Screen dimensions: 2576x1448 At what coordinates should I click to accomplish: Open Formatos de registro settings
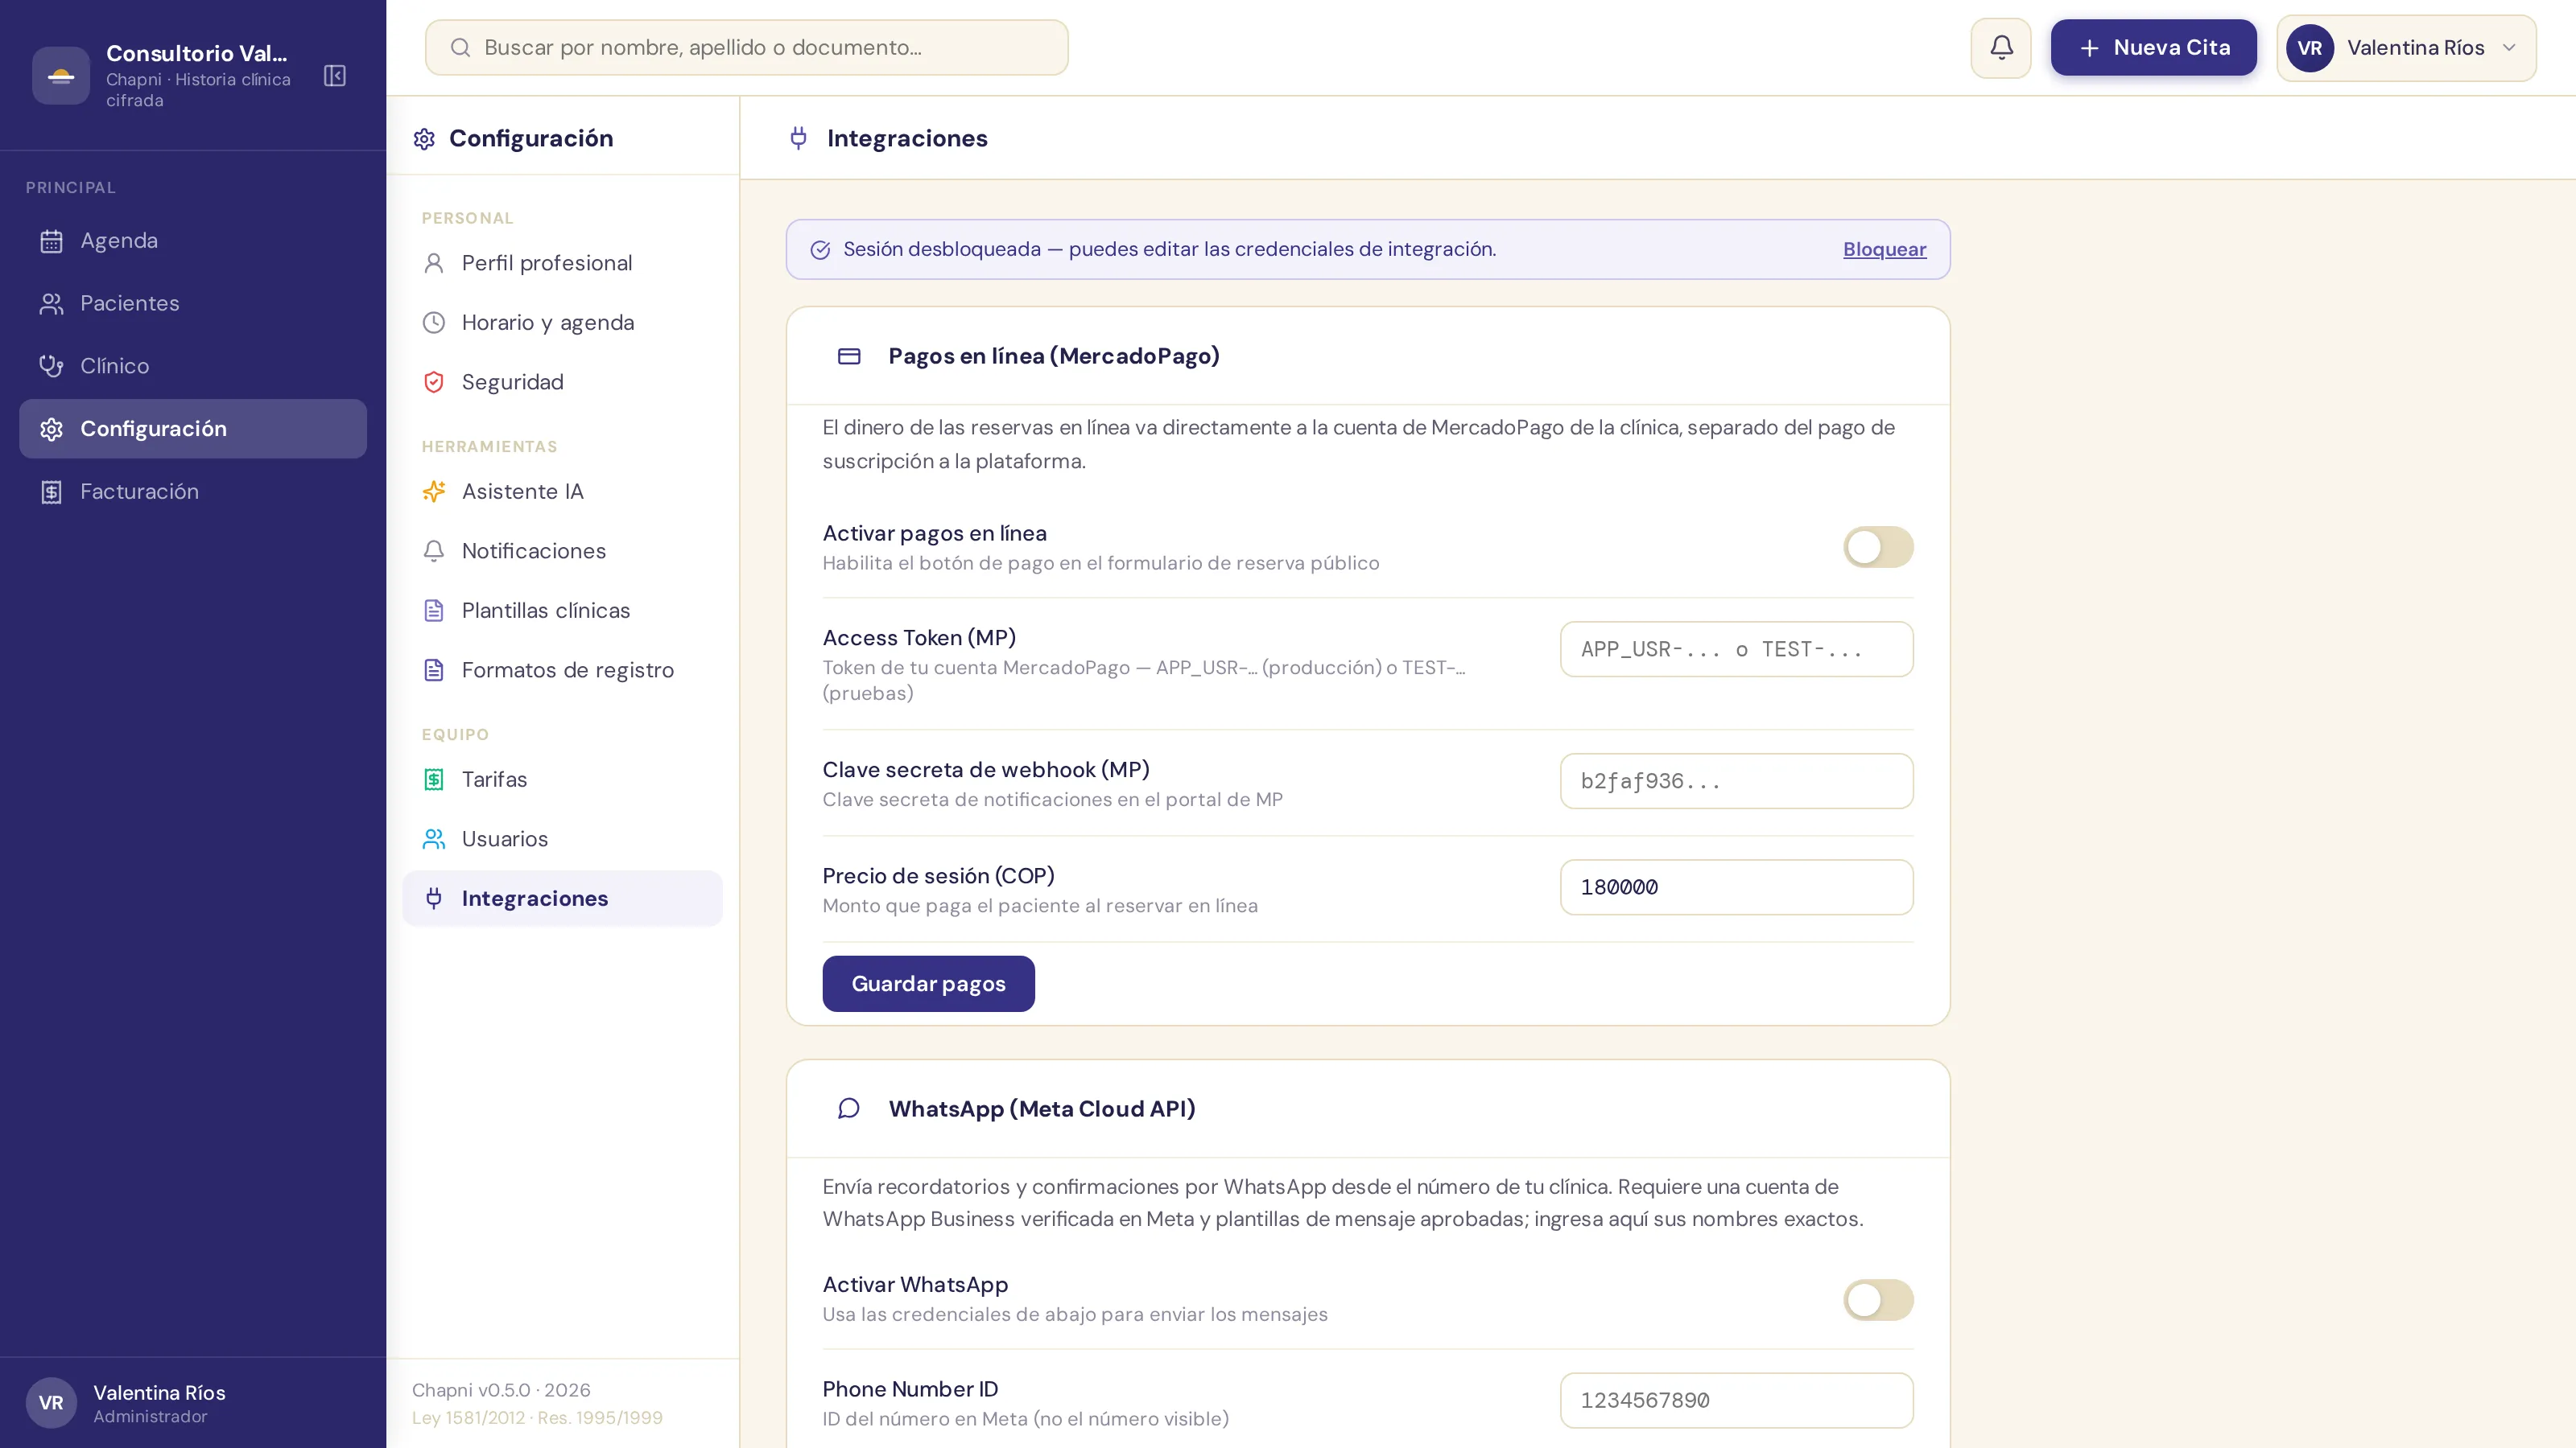562,669
